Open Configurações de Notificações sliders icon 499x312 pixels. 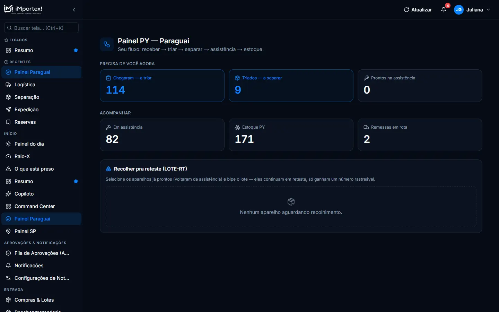(8, 278)
